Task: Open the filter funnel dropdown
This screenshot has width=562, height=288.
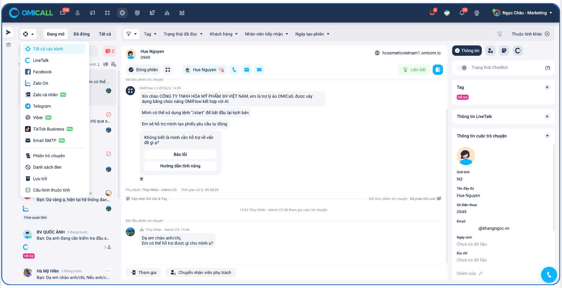Action: (131, 34)
